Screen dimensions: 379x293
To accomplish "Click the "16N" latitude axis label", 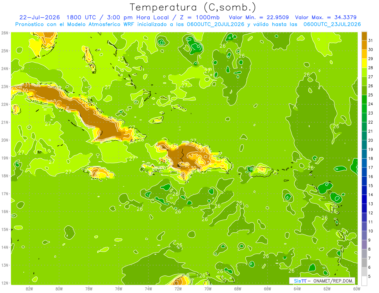I will coord(5,211).
